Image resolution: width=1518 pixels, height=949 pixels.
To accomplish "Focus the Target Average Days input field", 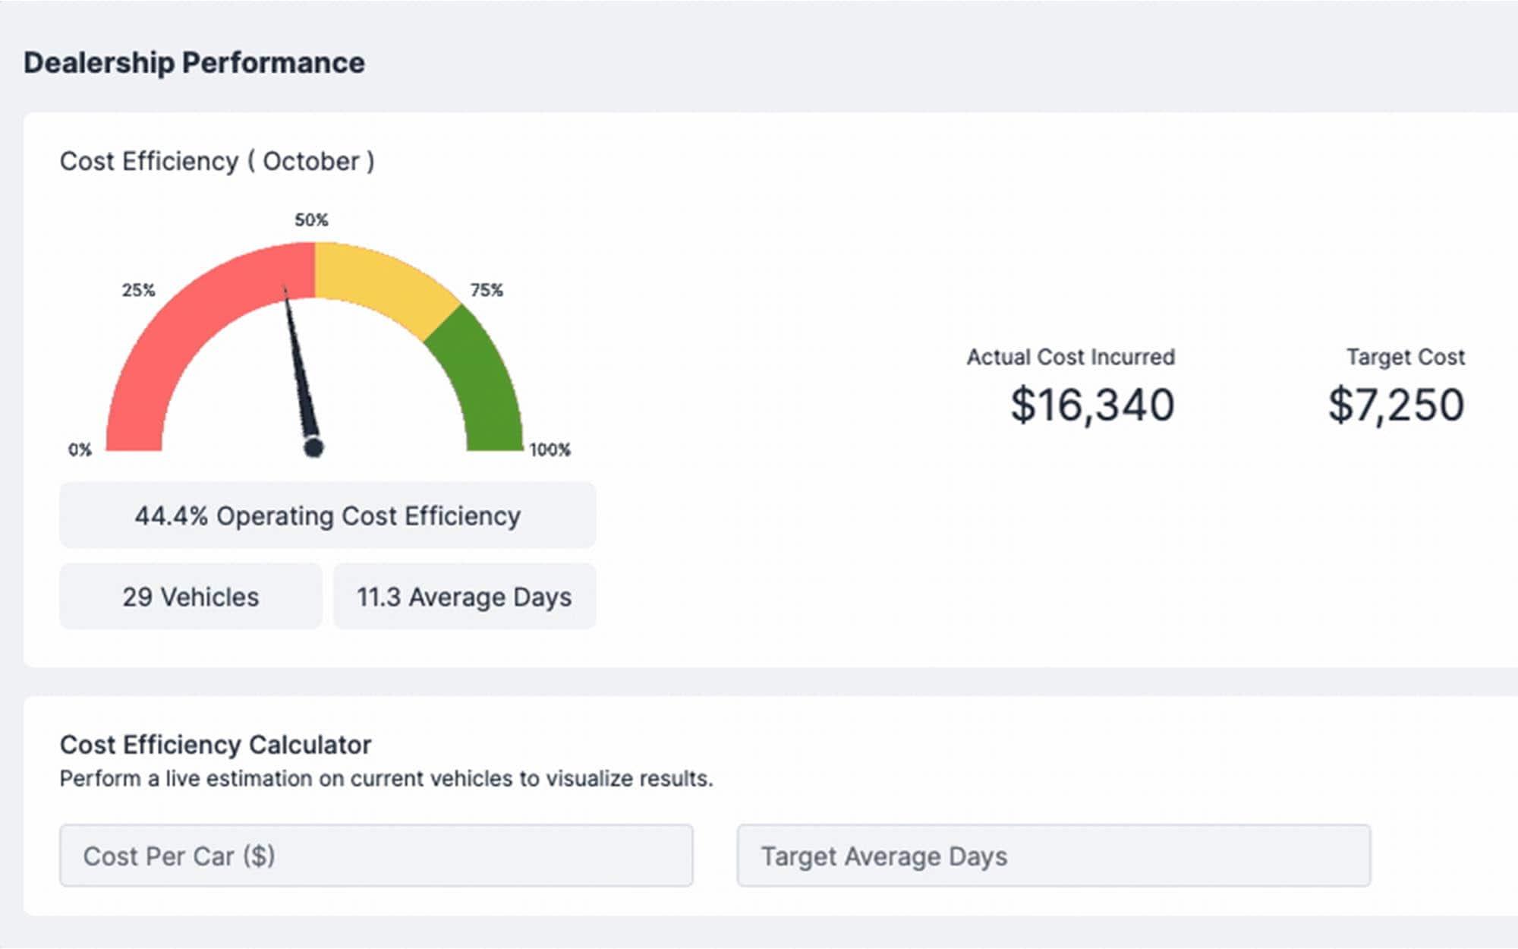I will (x=1053, y=856).
